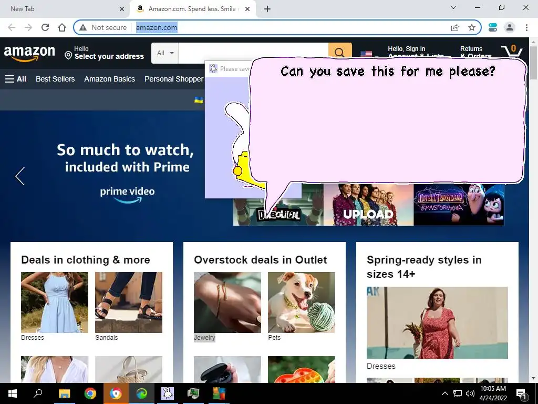Open the volume icon in system tray

pos(470,393)
